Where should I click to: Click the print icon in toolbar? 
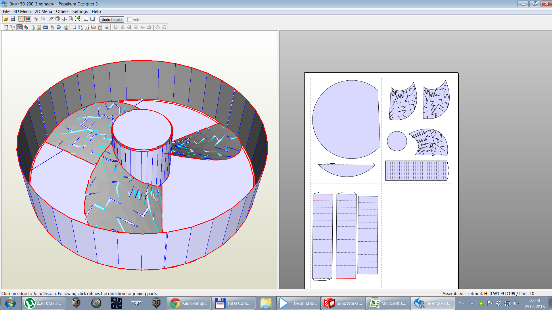(107, 28)
